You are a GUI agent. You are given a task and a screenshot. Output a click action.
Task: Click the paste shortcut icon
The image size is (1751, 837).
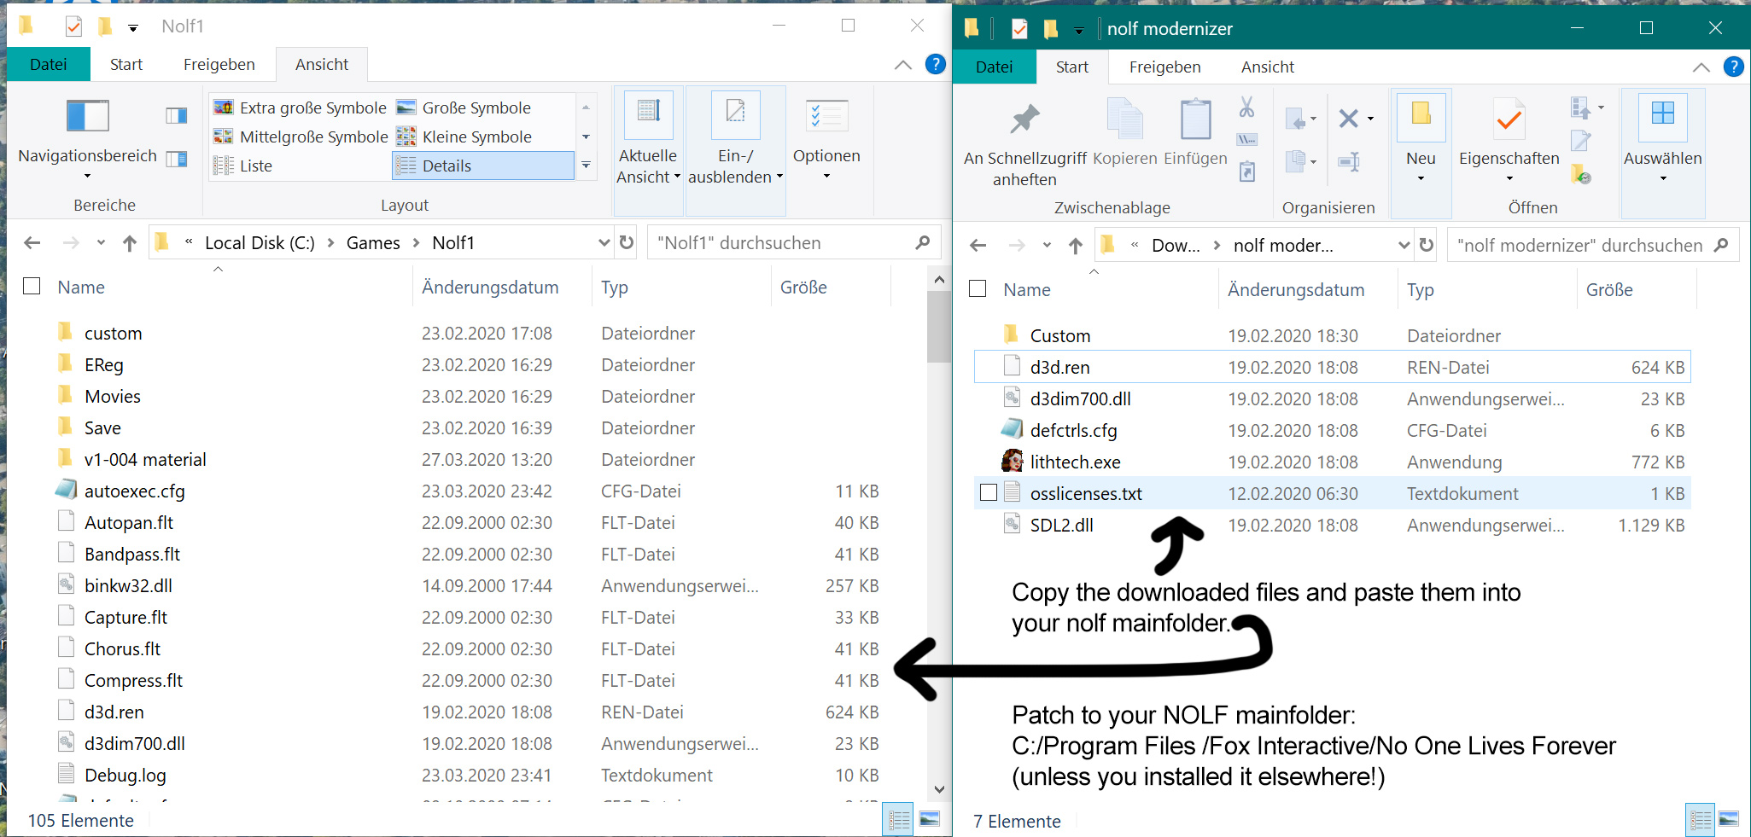click(x=1247, y=171)
